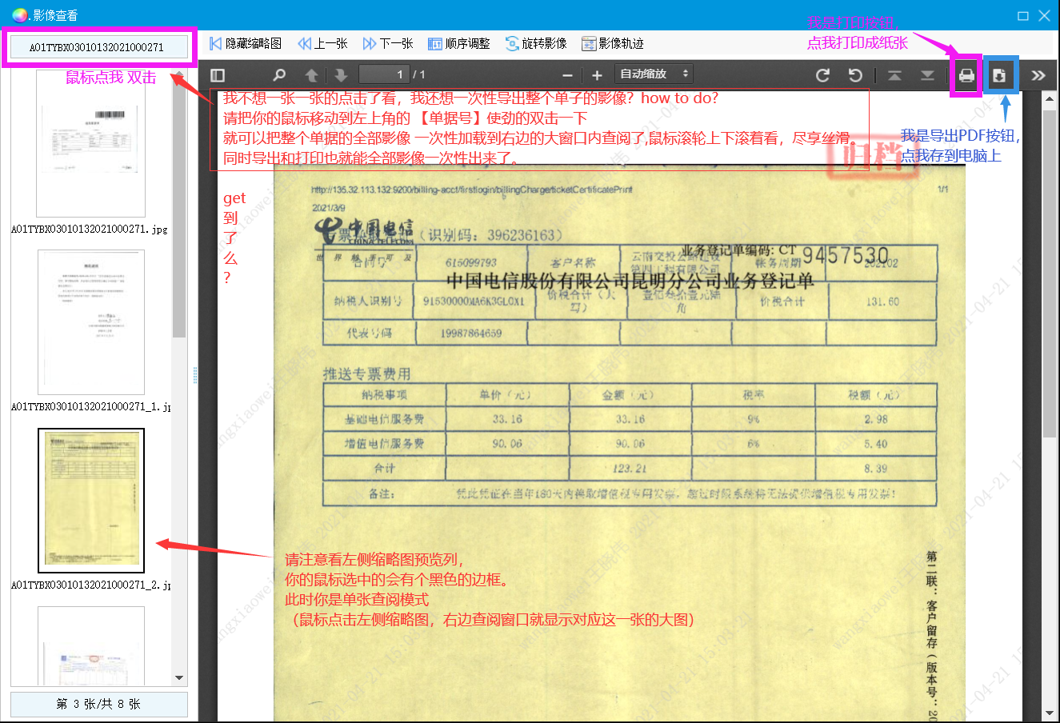Select thumbnail A01TYBX03010132021000271_1.jpg

pyautogui.click(x=91, y=322)
